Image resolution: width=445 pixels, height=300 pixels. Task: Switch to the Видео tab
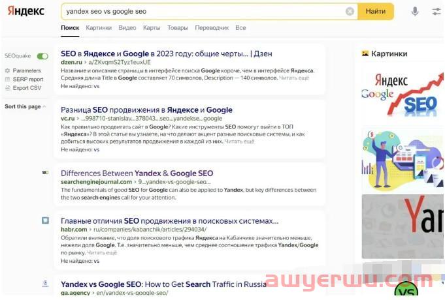(x=127, y=28)
